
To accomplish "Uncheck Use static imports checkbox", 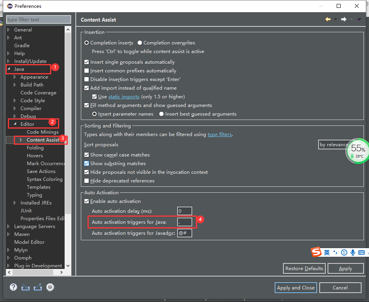I will point(94,97).
